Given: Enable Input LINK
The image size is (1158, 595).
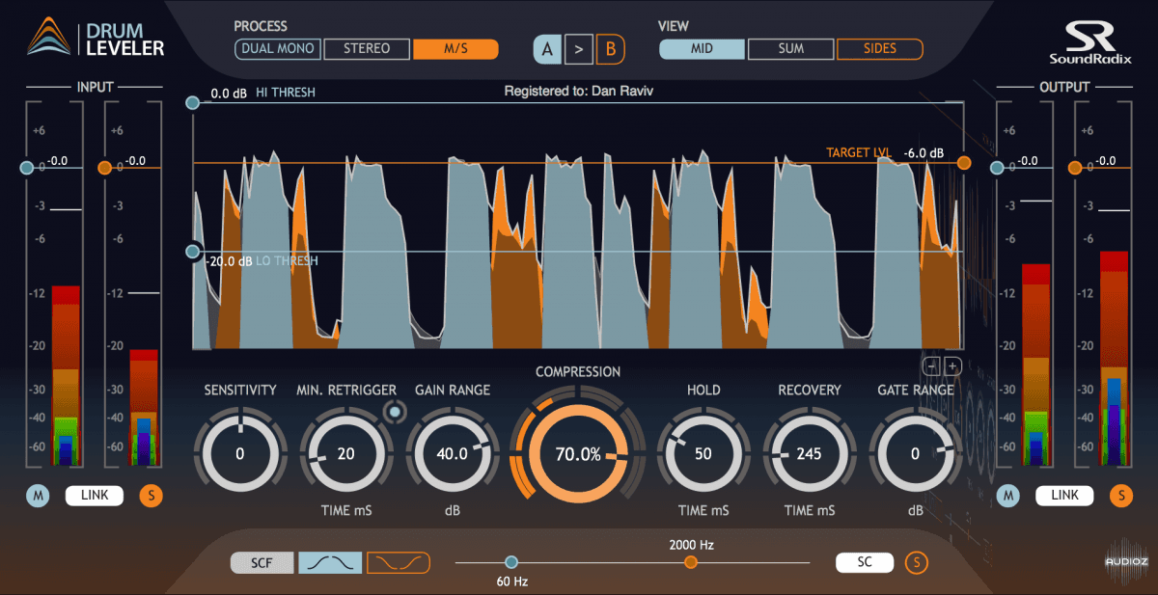Looking at the screenshot, I should [x=94, y=496].
